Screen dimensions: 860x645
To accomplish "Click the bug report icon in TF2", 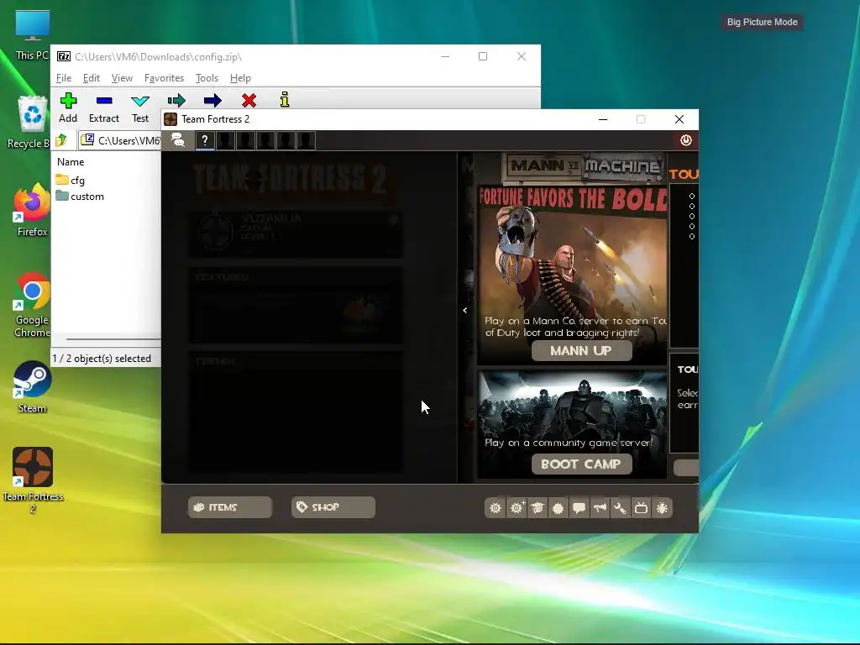I will [662, 508].
